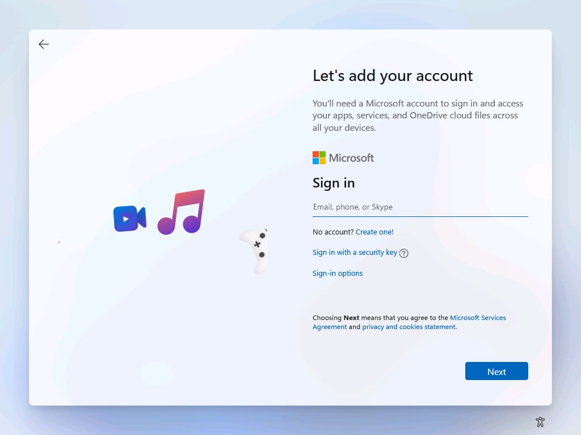Click the Let's add your account heading
581x435 pixels.
tap(393, 76)
